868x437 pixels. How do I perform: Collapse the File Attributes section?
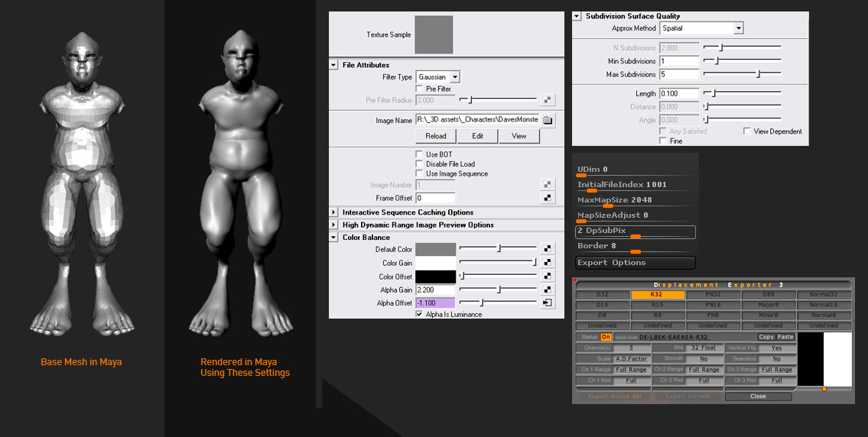[x=333, y=65]
